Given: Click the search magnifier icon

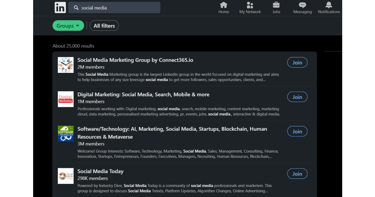Looking at the screenshot, I should (76, 8).
